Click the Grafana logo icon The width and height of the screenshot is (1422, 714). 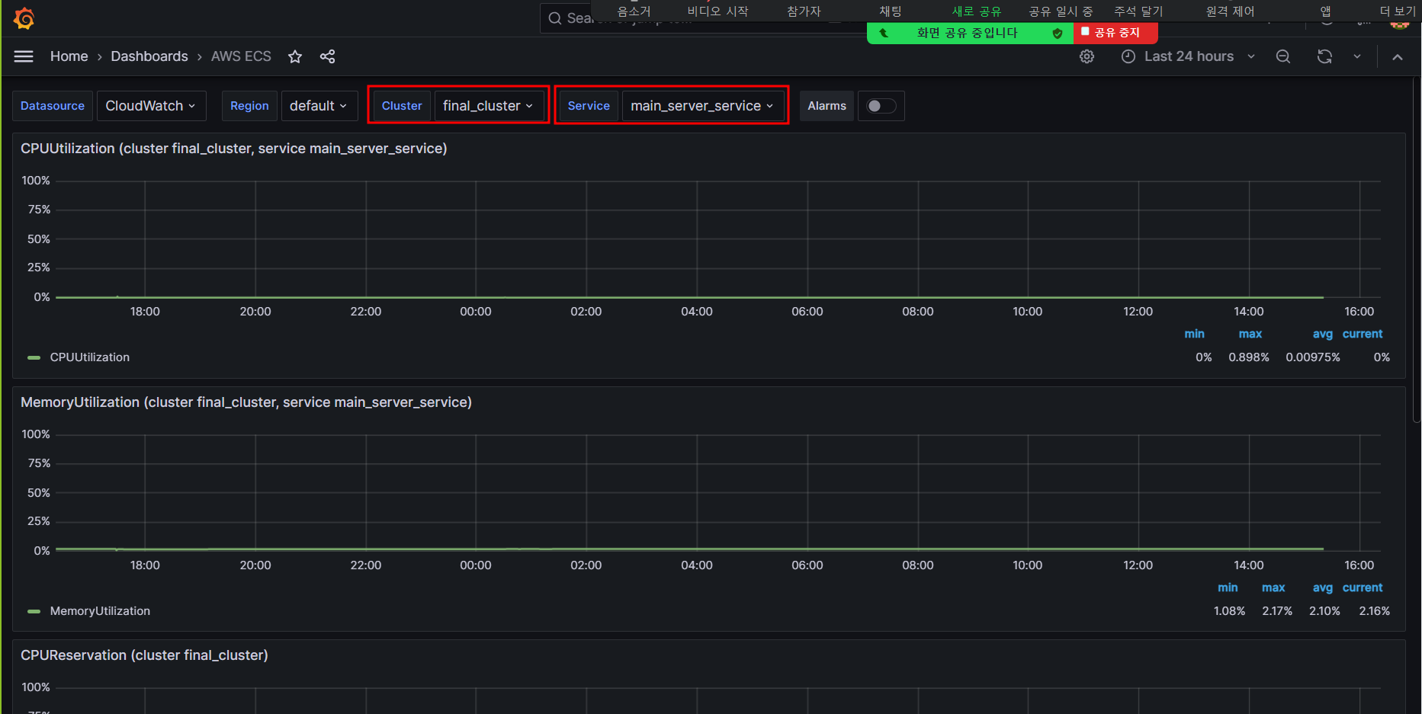24,18
